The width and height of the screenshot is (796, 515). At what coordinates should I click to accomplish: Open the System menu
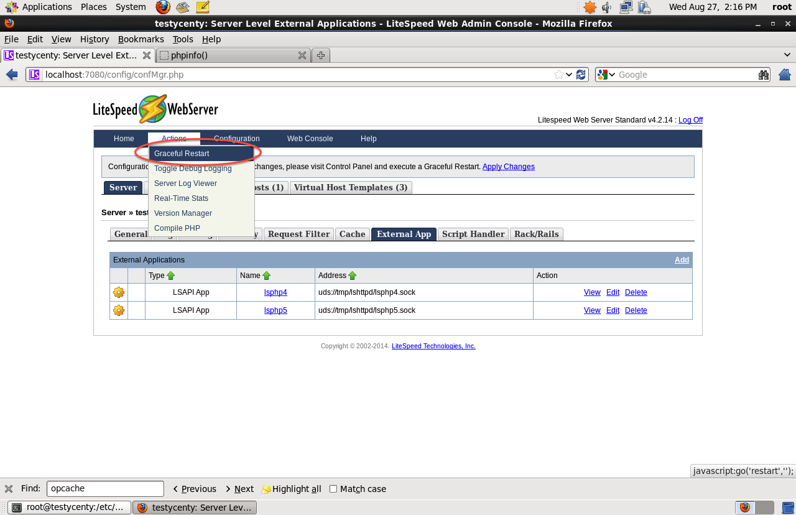tap(131, 7)
